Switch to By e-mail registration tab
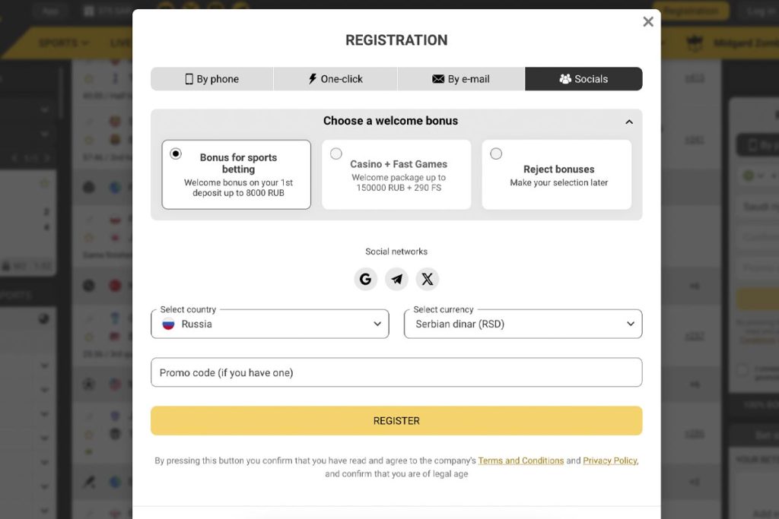This screenshot has height=519, width=779. coord(460,79)
